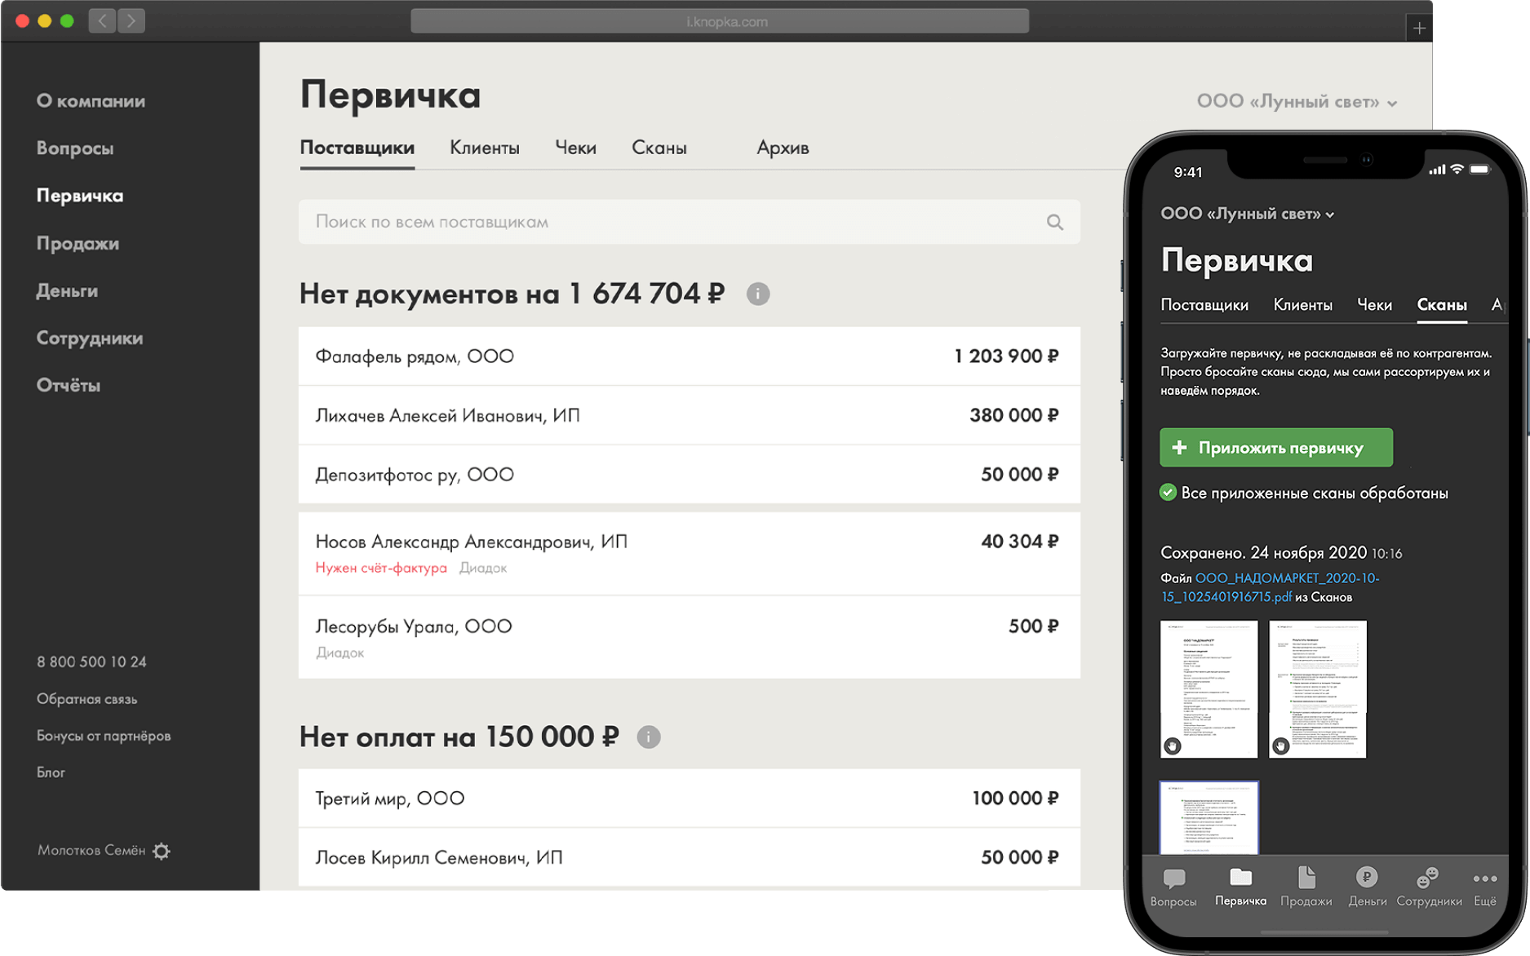The height and width of the screenshot is (956, 1530).
Task: Click the search magnifier icon in supplier search
Action: [x=1054, y=222]
